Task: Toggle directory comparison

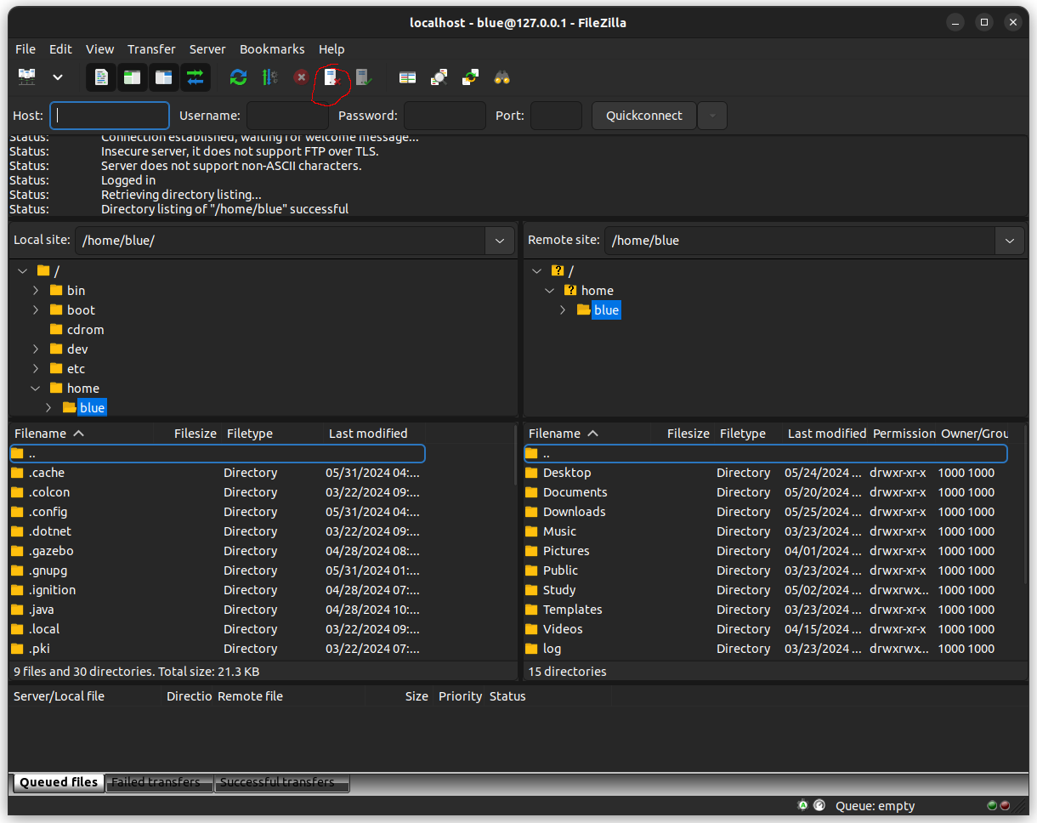Action: pyautogui.click(x=439, y=77)
